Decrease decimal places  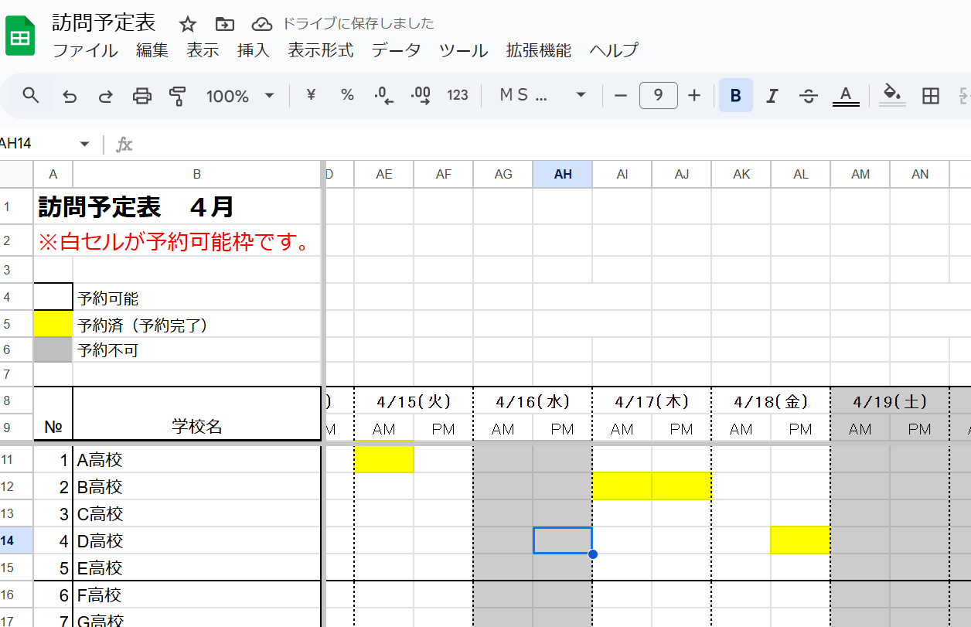[381, 95]
